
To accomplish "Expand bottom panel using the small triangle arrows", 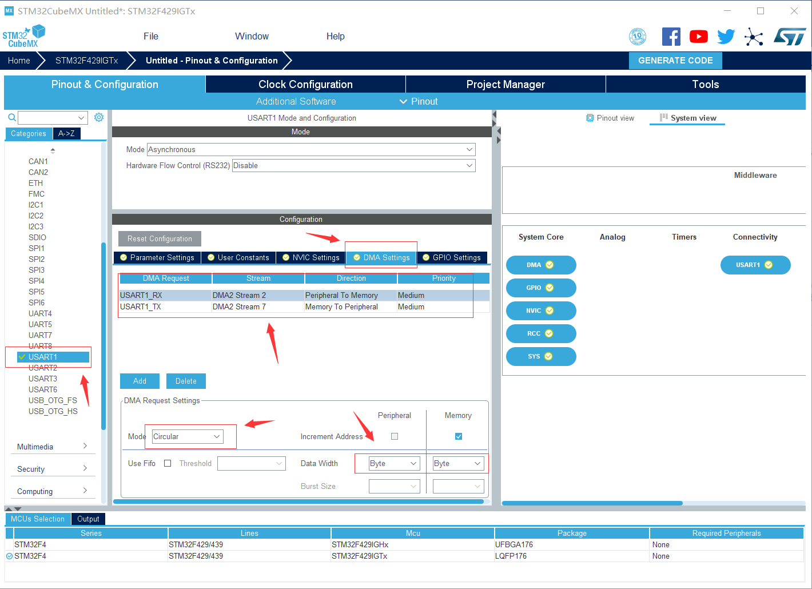I will click(x=14, y=508).
